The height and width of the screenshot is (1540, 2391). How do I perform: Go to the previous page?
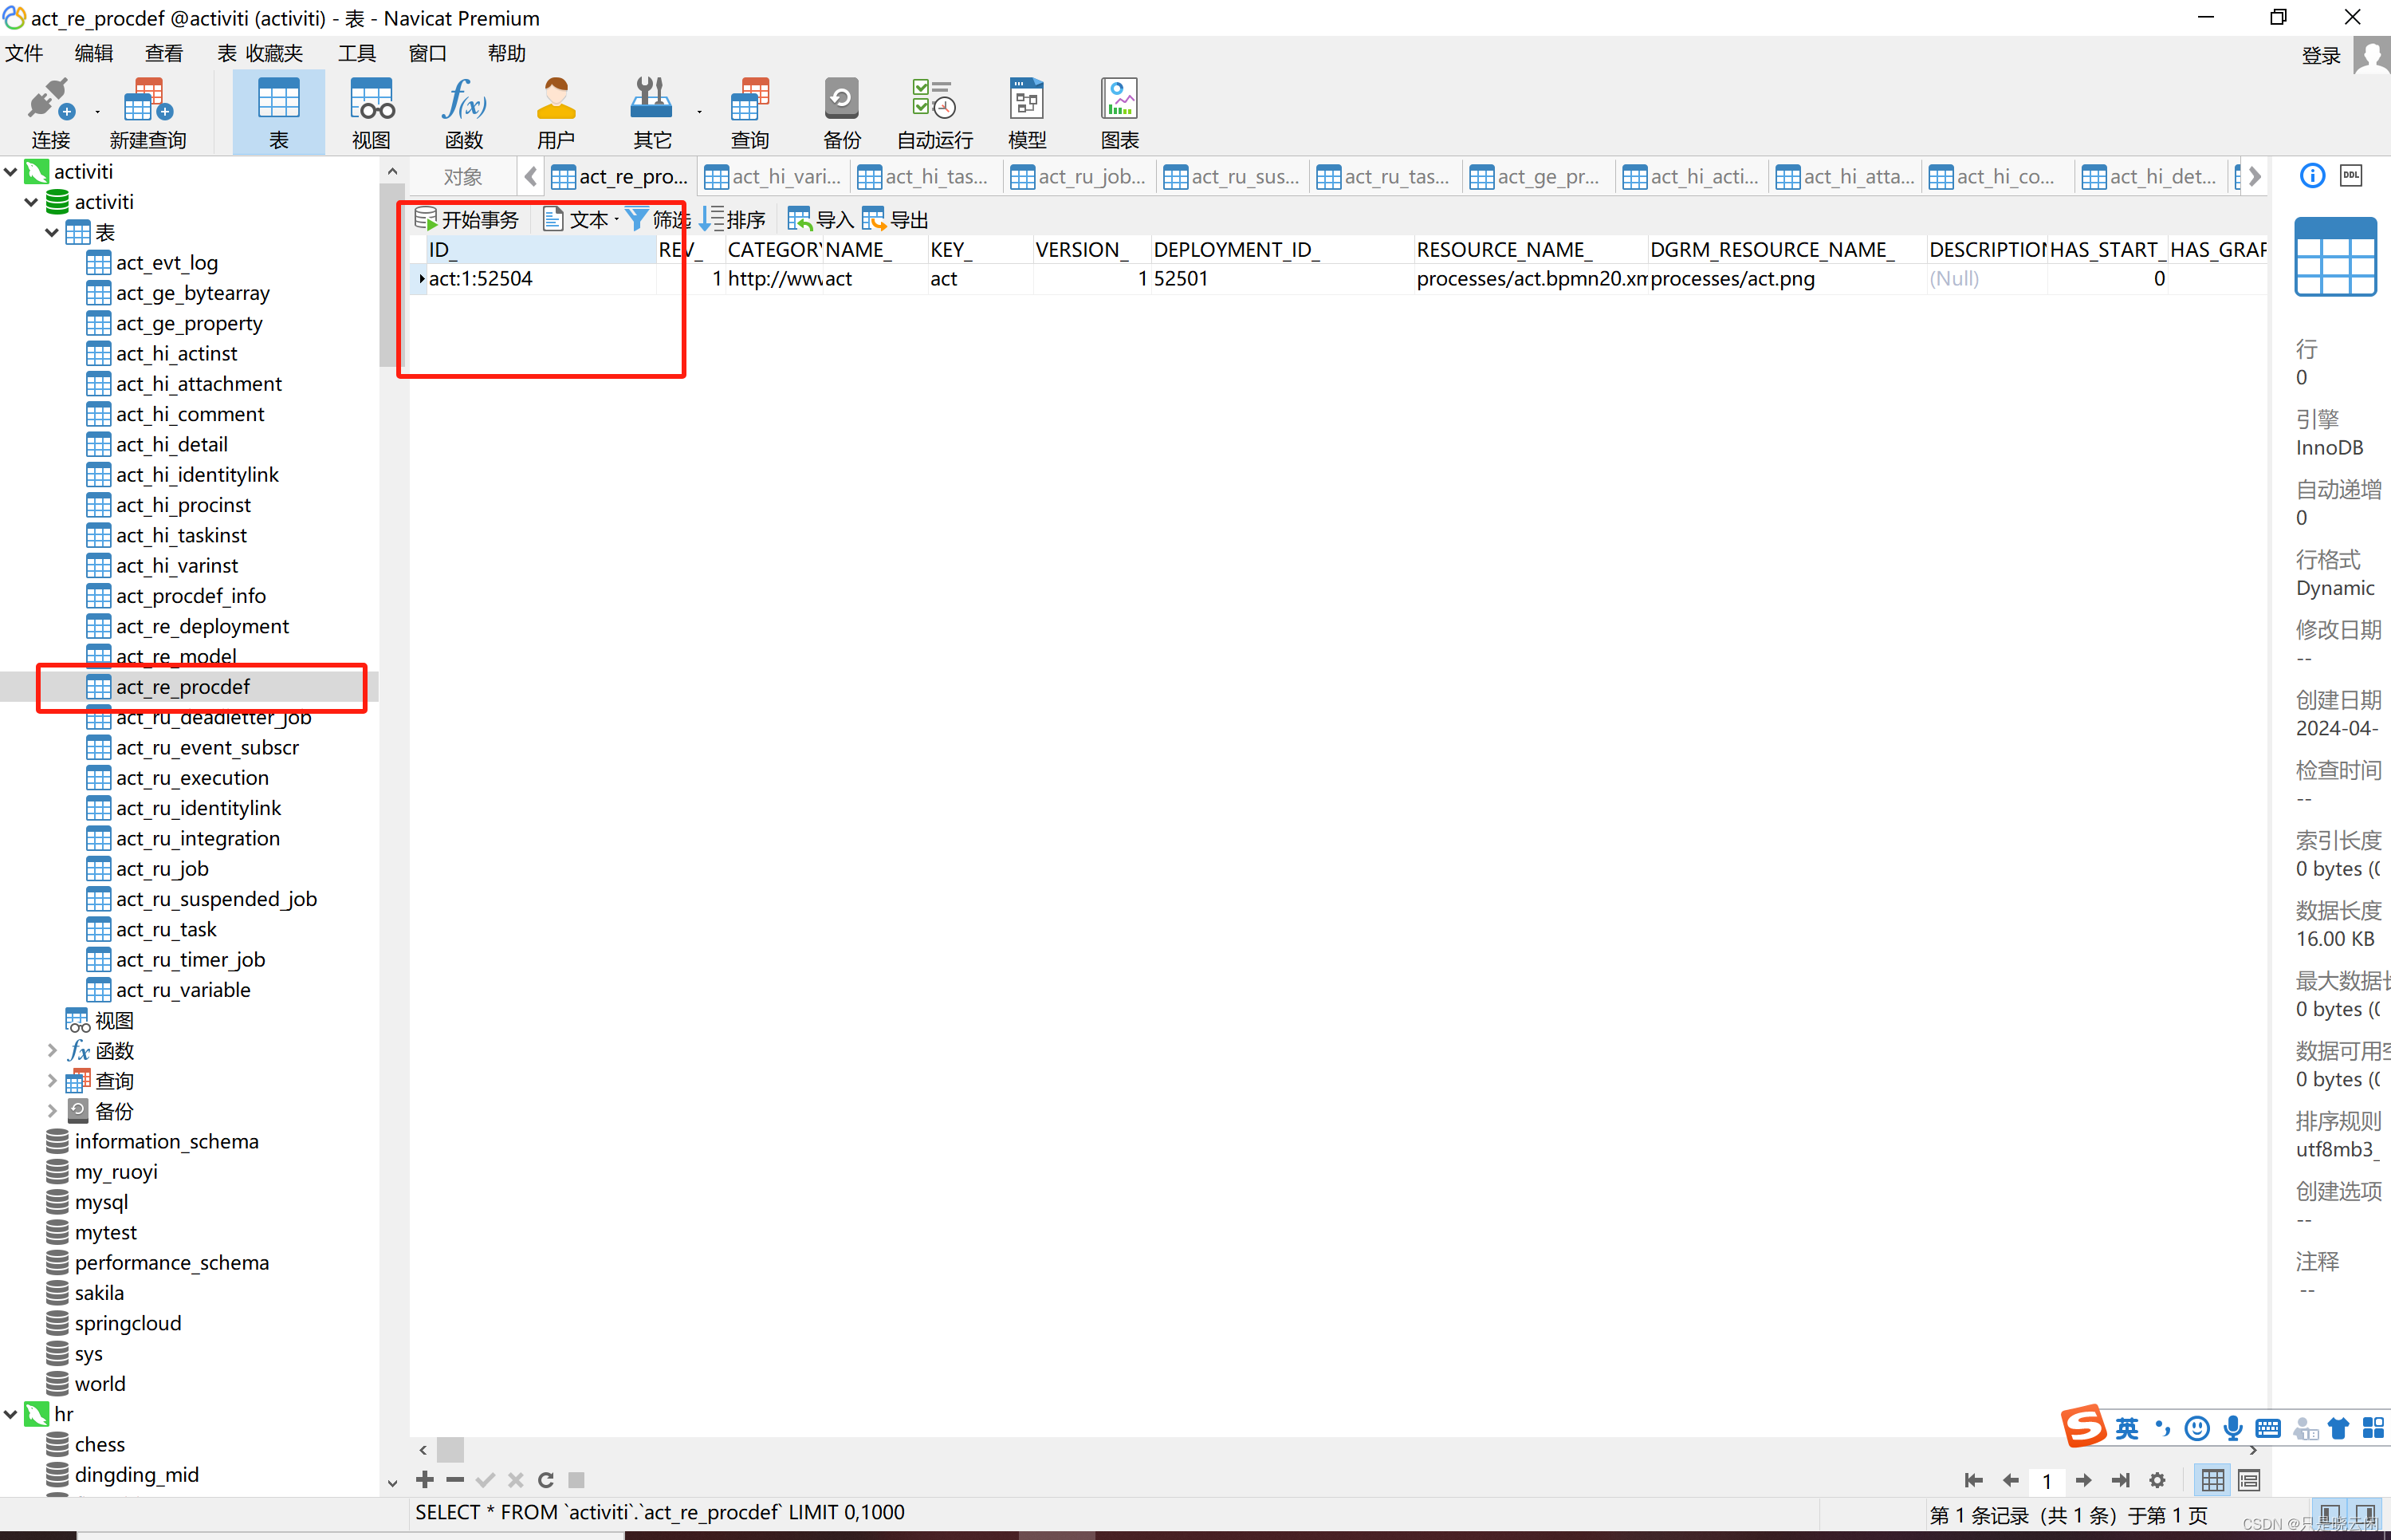click(x=2012, y=1480)
